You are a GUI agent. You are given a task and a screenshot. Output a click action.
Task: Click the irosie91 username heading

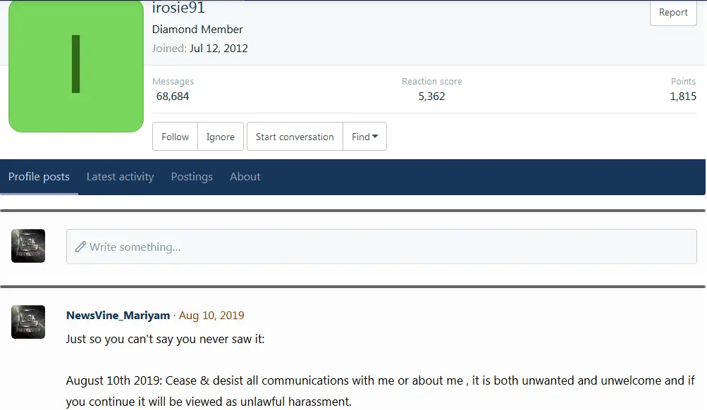[178, 8]
